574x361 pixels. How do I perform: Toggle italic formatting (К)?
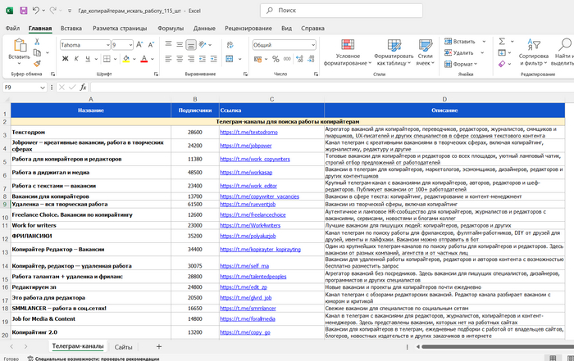pos(75,59)
